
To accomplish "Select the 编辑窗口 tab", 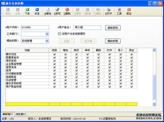I will click(7, 114).
